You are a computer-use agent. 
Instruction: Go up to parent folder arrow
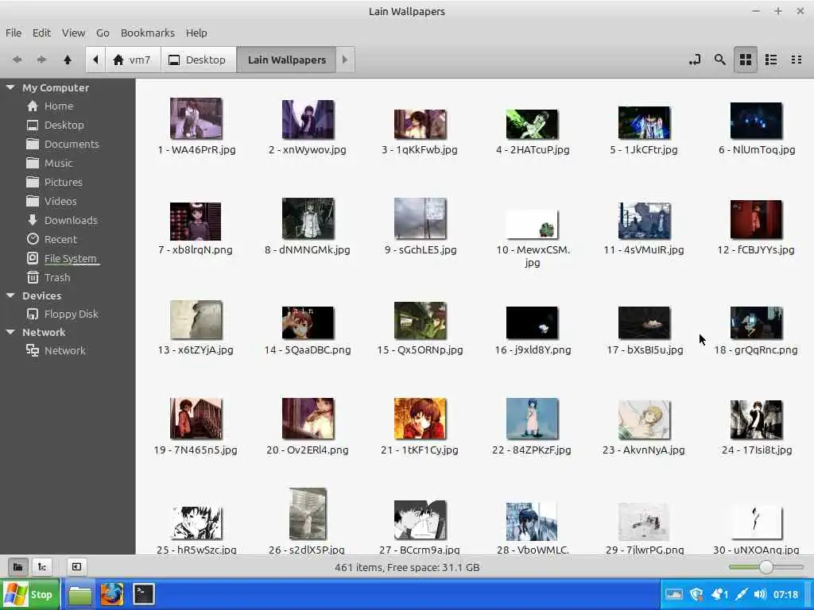[x=68, y=60]
